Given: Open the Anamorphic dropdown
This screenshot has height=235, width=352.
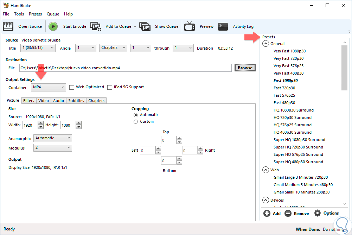Looking at the screenshot, I should coord(53,138).
